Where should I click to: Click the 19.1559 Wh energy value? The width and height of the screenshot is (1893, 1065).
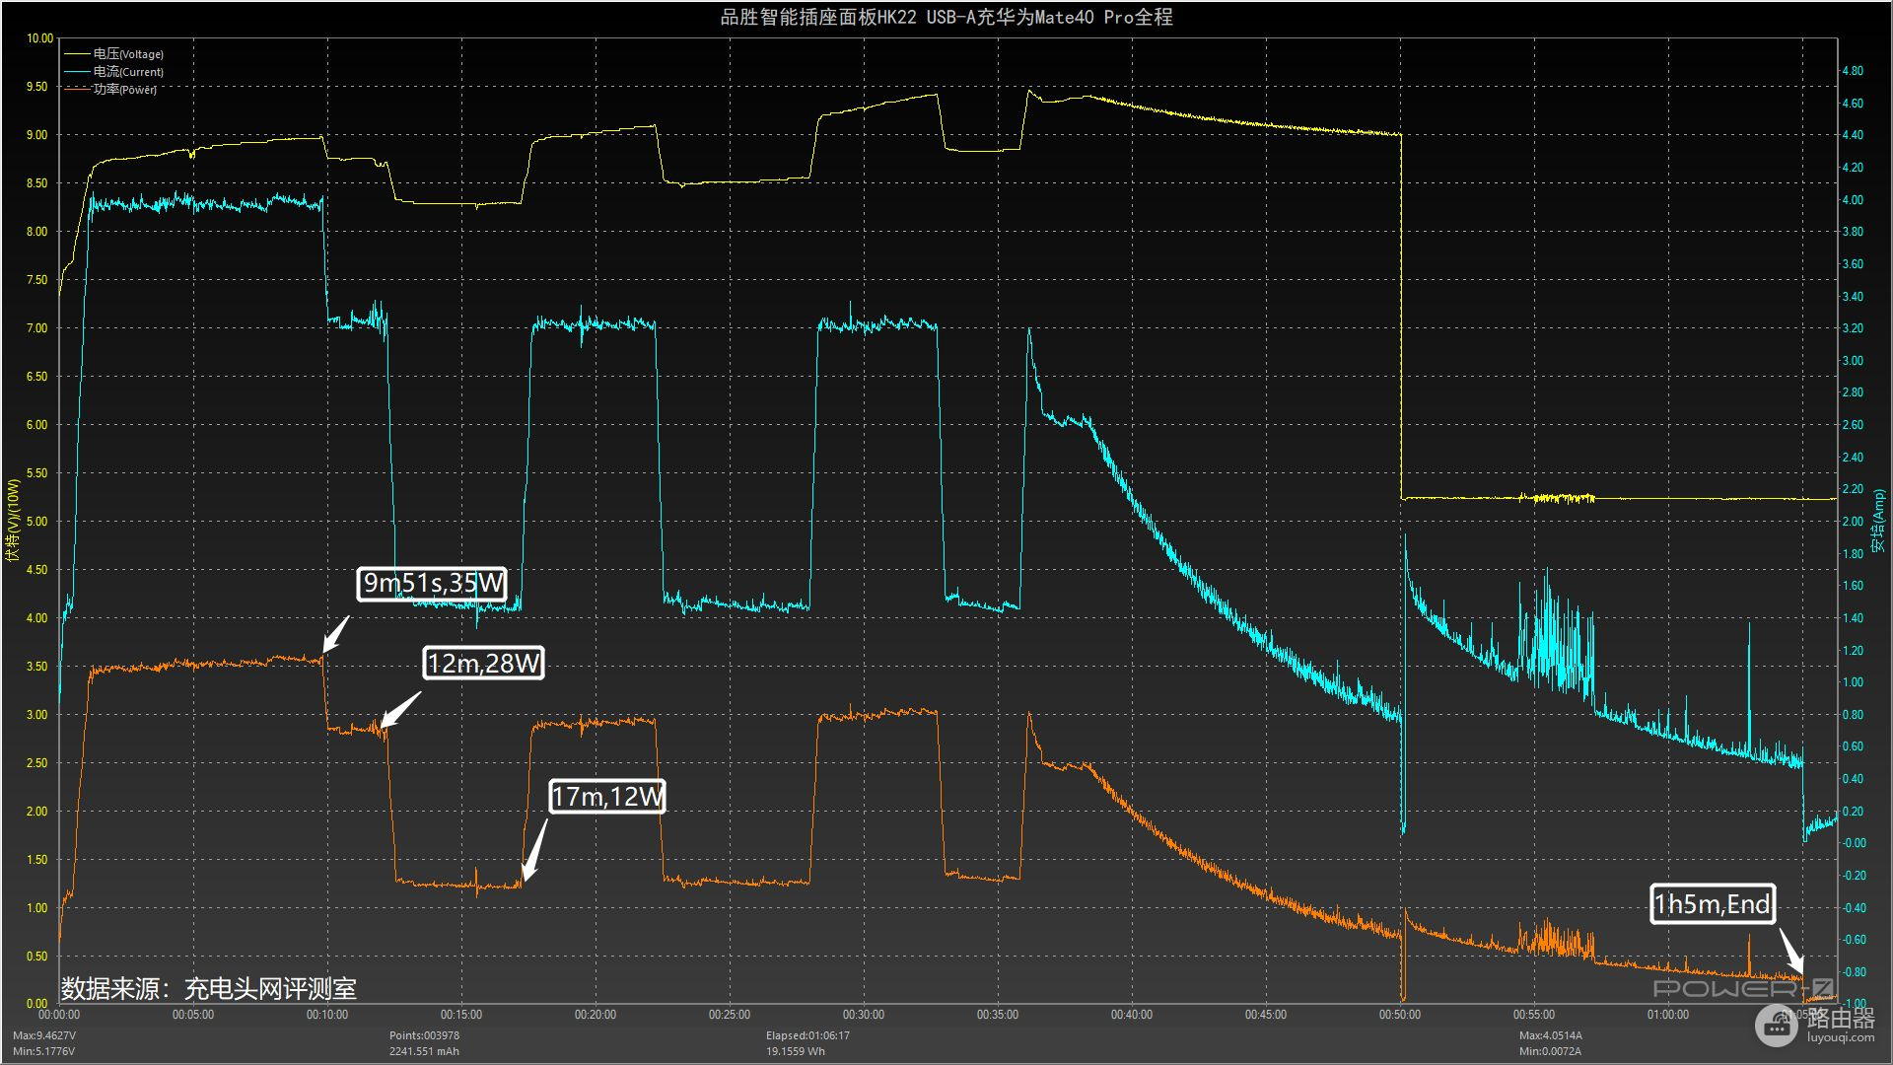click(796, 1051)
